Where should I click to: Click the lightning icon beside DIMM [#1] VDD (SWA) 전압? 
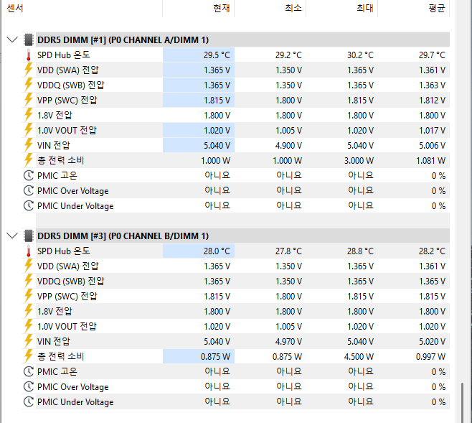tap(29, 70)
